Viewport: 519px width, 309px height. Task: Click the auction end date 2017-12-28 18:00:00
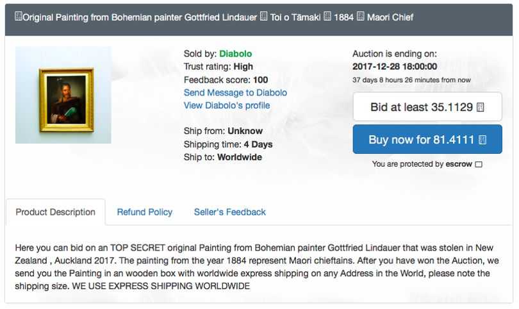coord(395,67)
